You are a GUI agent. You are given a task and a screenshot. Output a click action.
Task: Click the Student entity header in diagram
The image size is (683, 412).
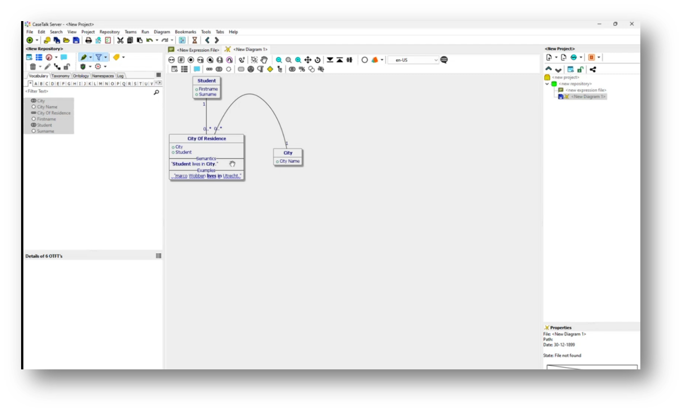[207, 81]
